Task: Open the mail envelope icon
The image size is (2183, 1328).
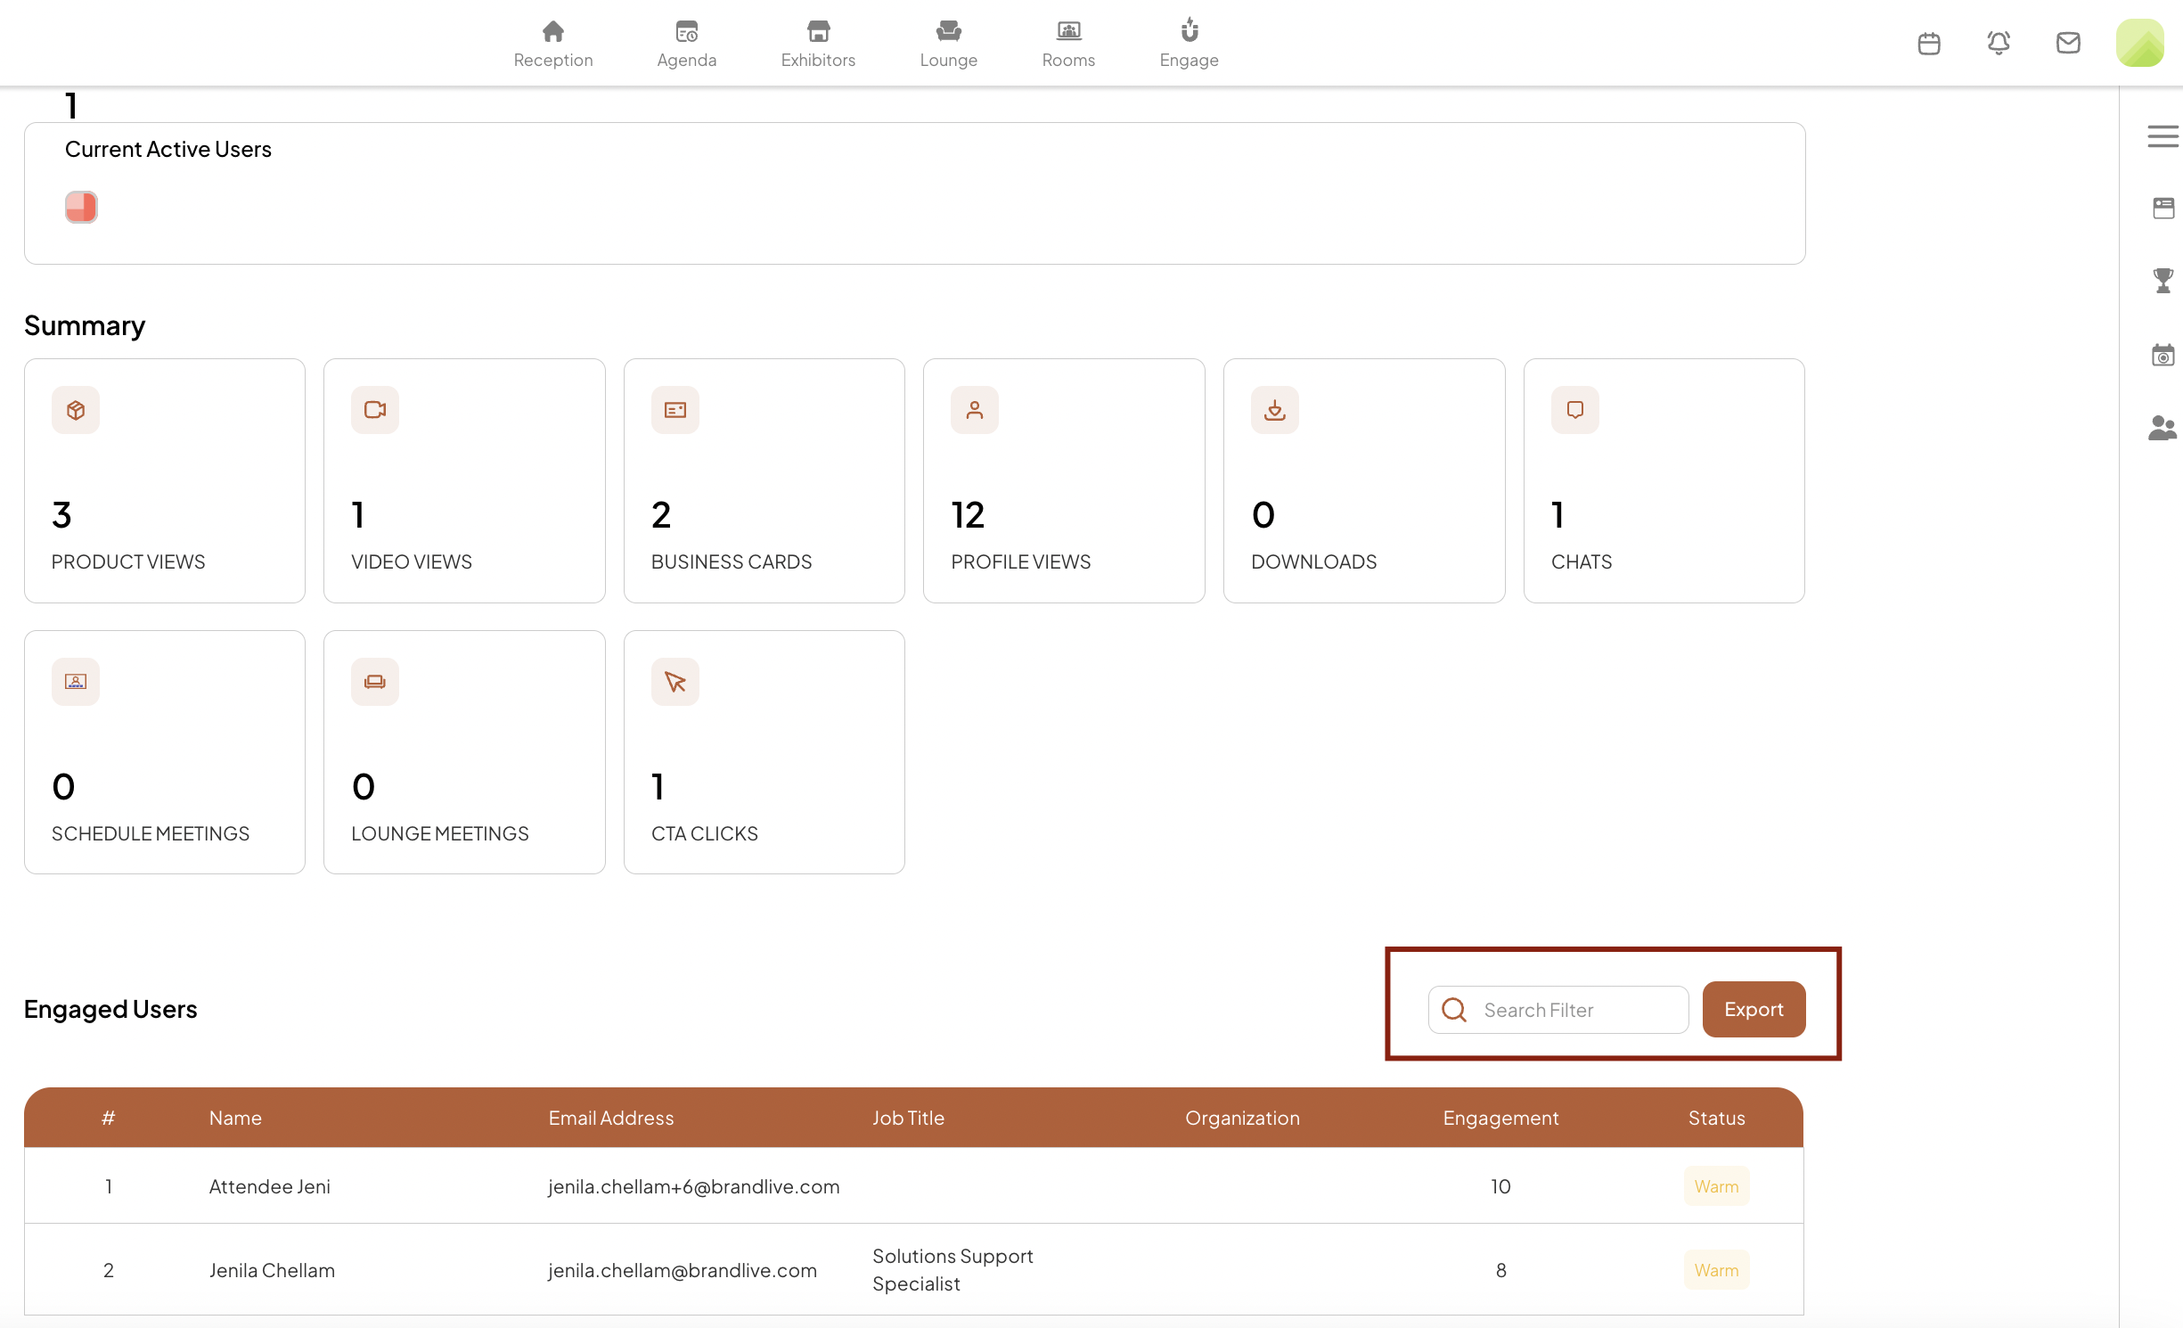Action: click(x=2067, y=43)
